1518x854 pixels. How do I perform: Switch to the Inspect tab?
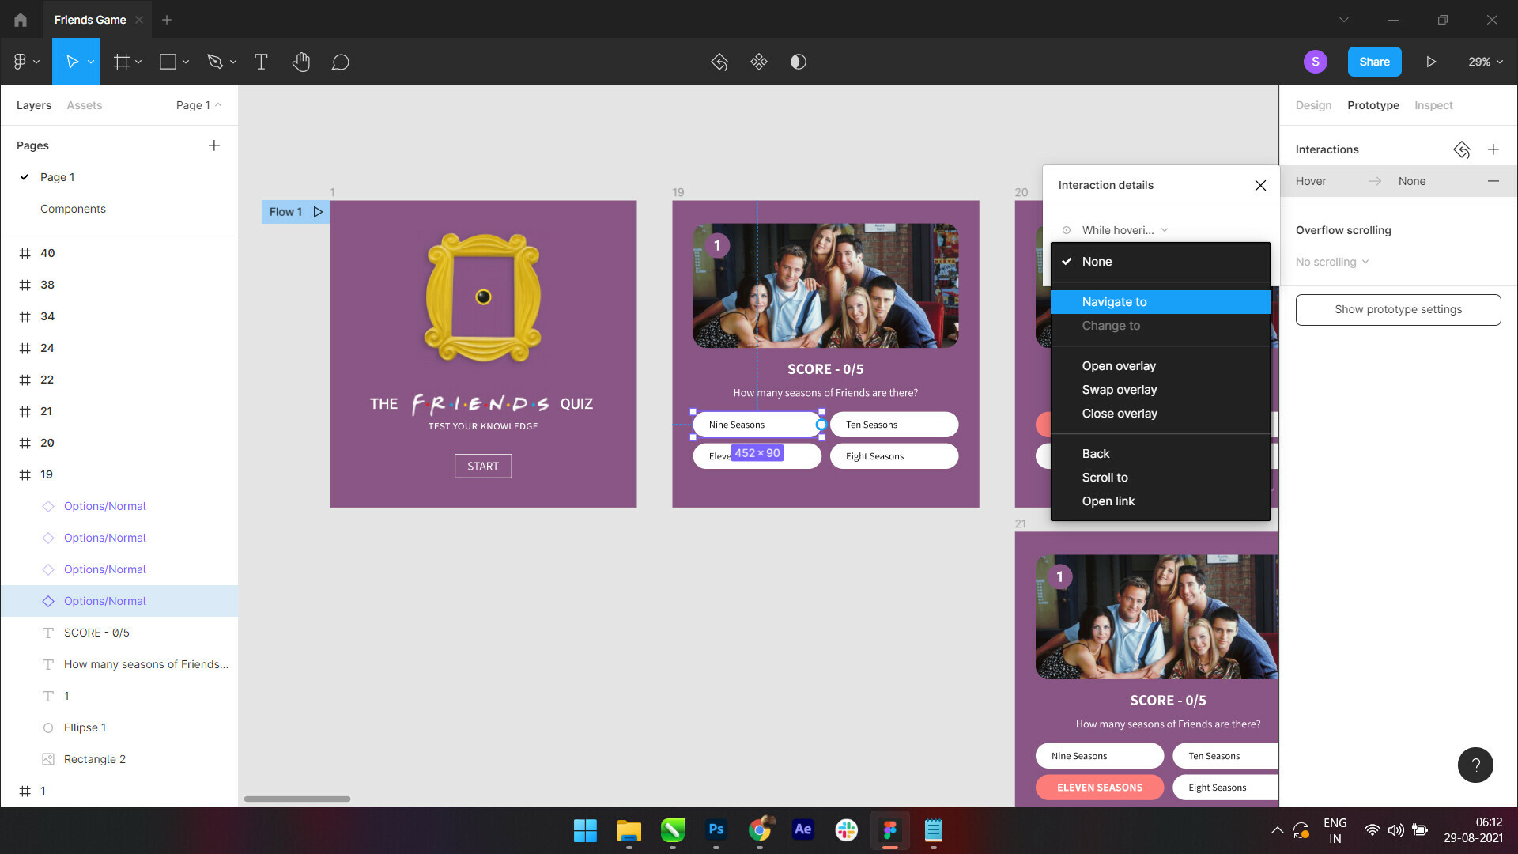coord(1433,105)
